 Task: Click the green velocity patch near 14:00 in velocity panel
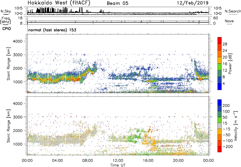[133, 137]
